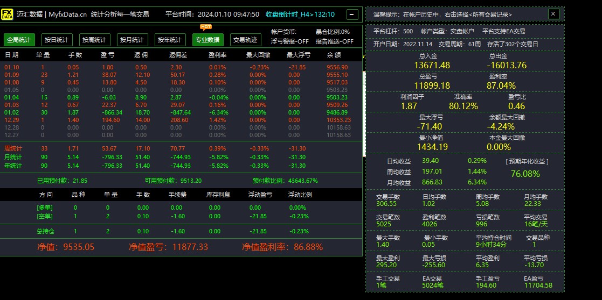Viewport: 602px width, 300px height.
Task: Switch to the 按年统计 tab
Action: pos(170,40)
